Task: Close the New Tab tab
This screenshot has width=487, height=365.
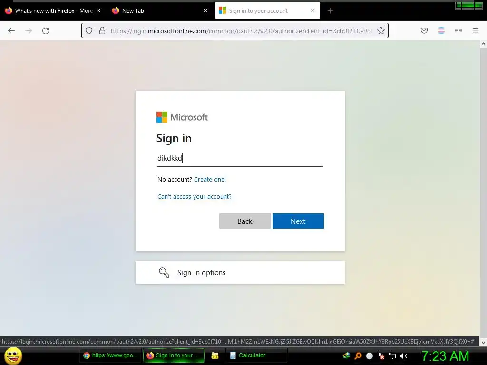Action: pyautogui.click(x=205, y=10)
